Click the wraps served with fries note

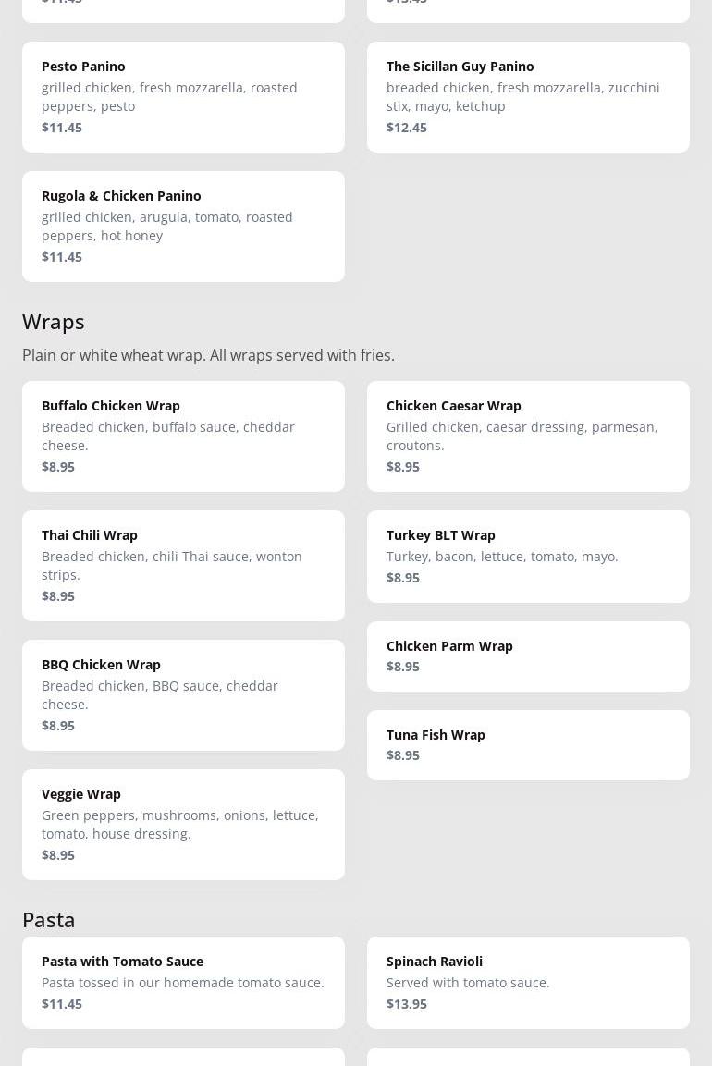(208, 355)
